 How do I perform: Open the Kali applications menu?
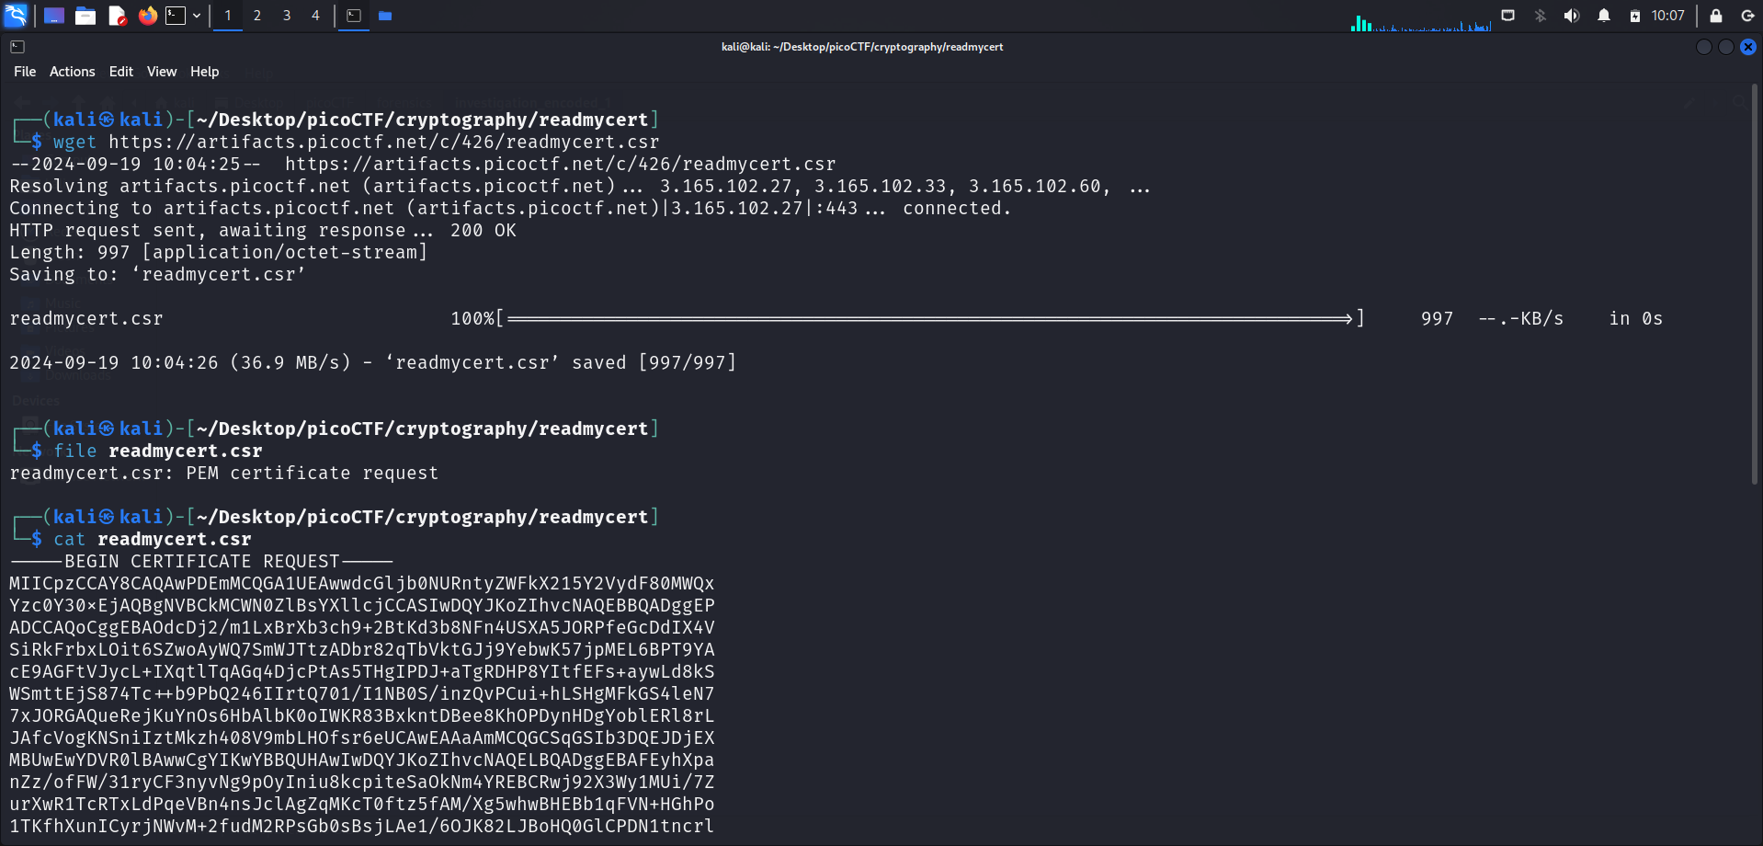[16, 16]
